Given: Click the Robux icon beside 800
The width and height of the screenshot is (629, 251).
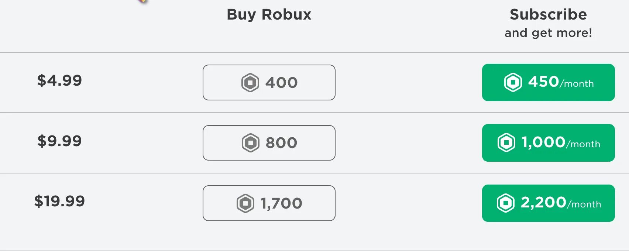Looking at the screenshot, I should pos(250,143).
